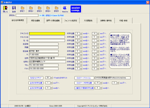Click 全体の印字位置 button for mm下へ
This screenshot has width=150, height=108.
tap(36, 83)
